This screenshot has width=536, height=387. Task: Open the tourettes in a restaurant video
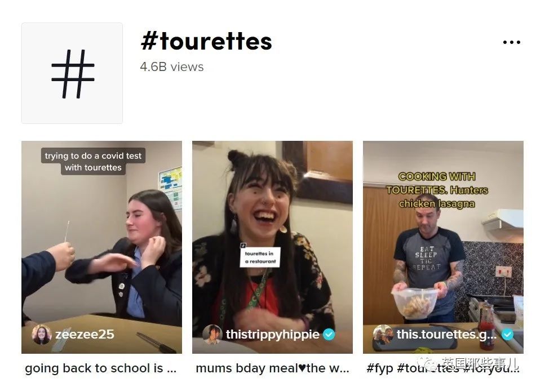click(x=272, y=247)
